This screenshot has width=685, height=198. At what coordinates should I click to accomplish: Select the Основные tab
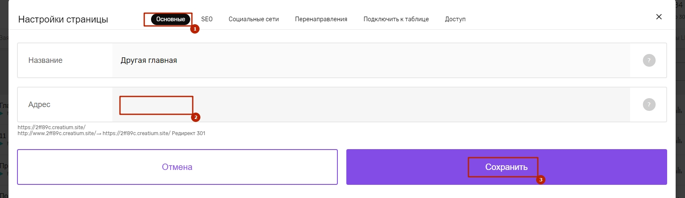171,19
